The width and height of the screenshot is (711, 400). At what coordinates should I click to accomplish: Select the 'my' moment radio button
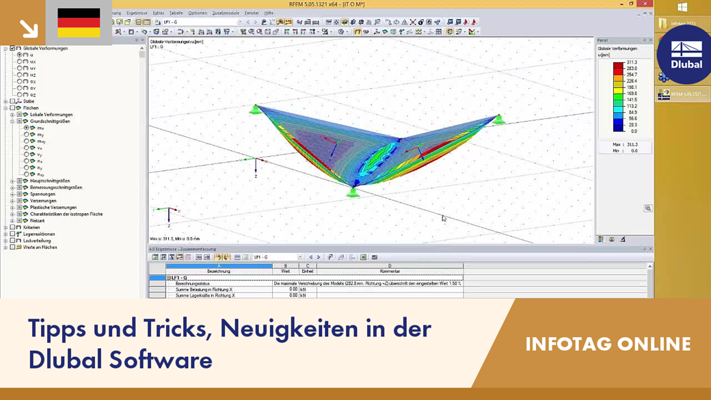coord(26,135)
